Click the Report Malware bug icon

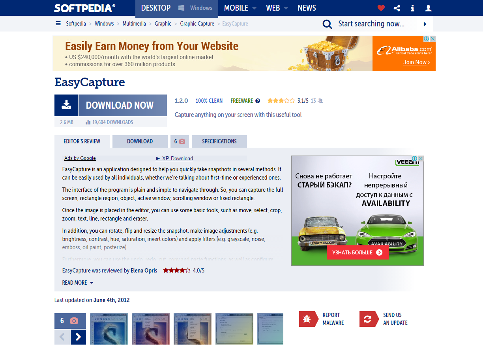click(307, 319)
